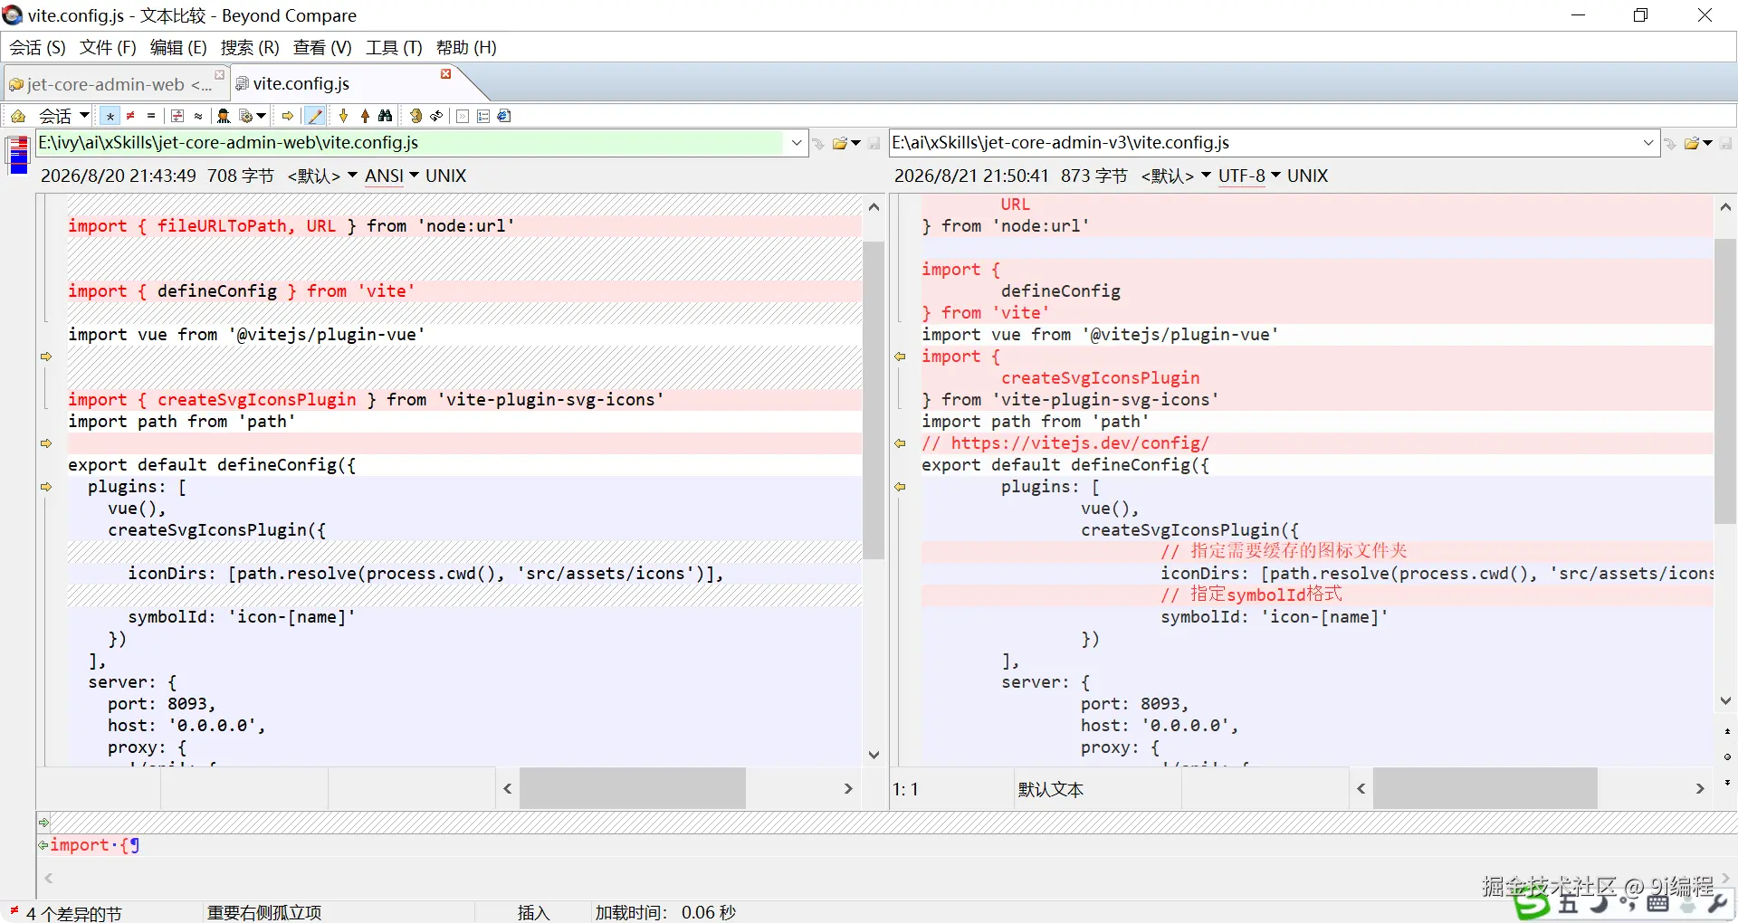Copy the section to the right side
This screenshot has height=923, width=1738.
pyautogui.click(x=288, y=116)
